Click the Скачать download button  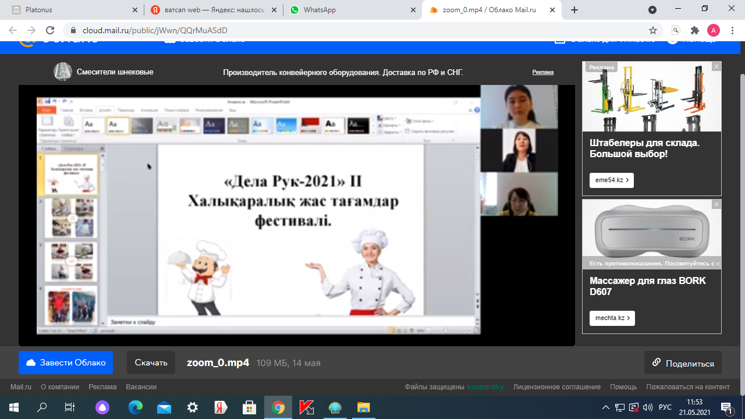click(x=151, y=363)
